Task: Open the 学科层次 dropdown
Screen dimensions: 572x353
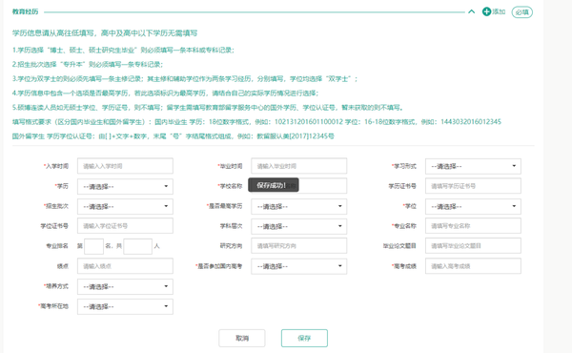Action: pyautogui.click(x=298, y=226)
